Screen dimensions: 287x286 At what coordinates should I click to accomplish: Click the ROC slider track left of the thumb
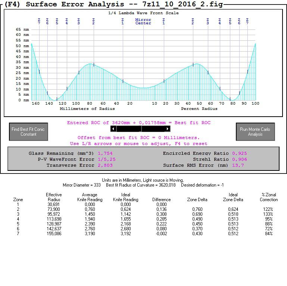point(128,129)
